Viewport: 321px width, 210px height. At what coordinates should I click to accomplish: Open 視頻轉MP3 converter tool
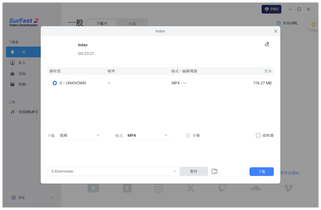(28, 112)
